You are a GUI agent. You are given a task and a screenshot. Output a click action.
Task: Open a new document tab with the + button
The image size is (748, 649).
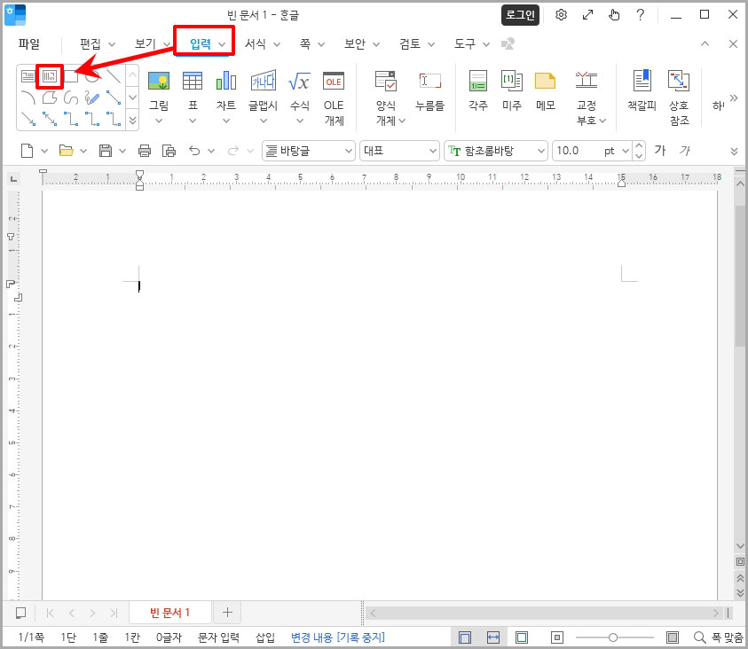click(227, 612)
